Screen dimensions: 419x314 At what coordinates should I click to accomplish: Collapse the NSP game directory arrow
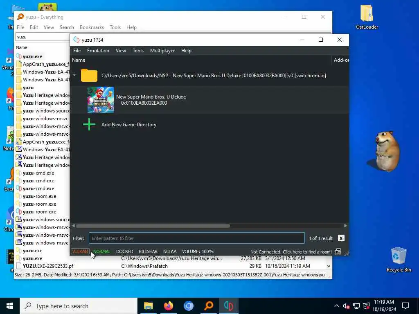pyautogui.click(x=74, y=75)
